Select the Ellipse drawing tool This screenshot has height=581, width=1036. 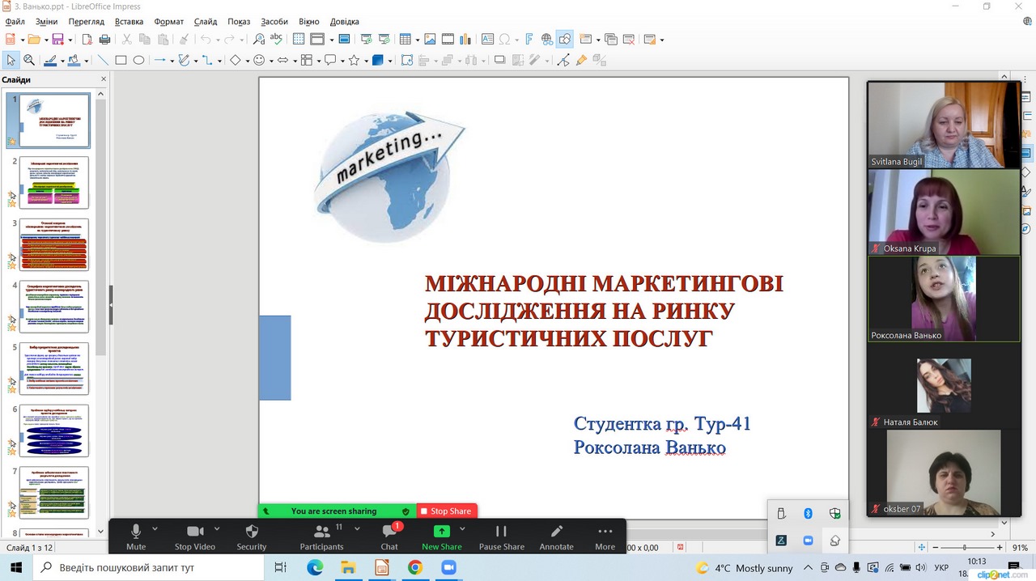(x=138, y=60)
